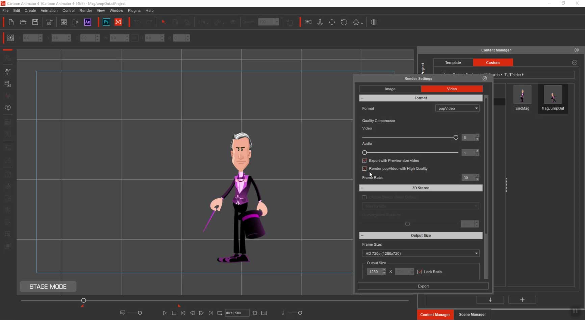Click the download arrow button in Content Manager
This screenshot has width=585, height=320.
pyautogui.click(x=490, y=300)
